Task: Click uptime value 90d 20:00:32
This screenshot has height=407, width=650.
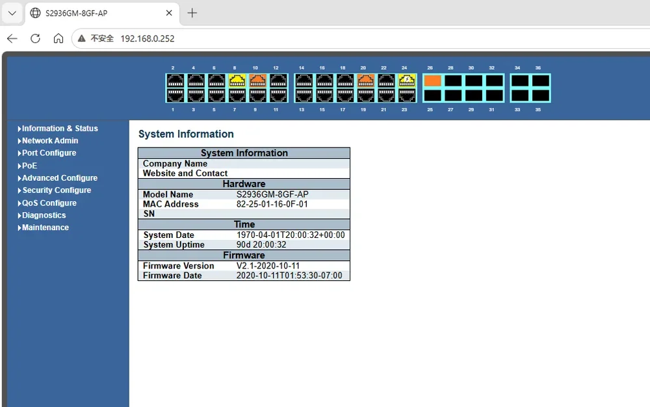Action: point(261,244)
